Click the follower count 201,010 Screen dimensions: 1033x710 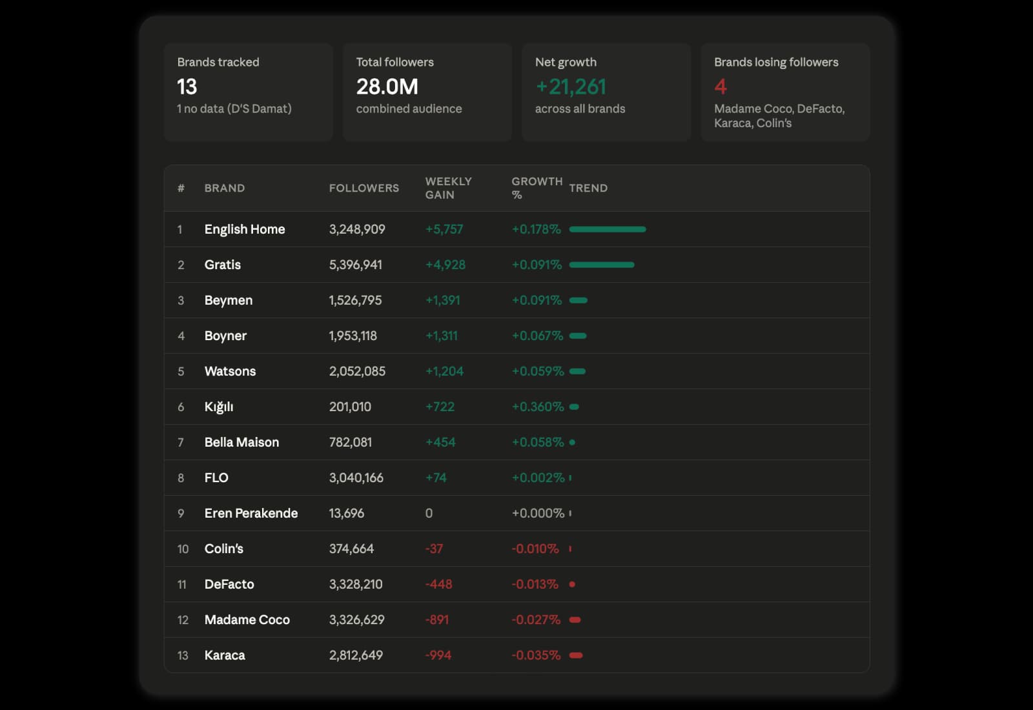coord(350,407)
